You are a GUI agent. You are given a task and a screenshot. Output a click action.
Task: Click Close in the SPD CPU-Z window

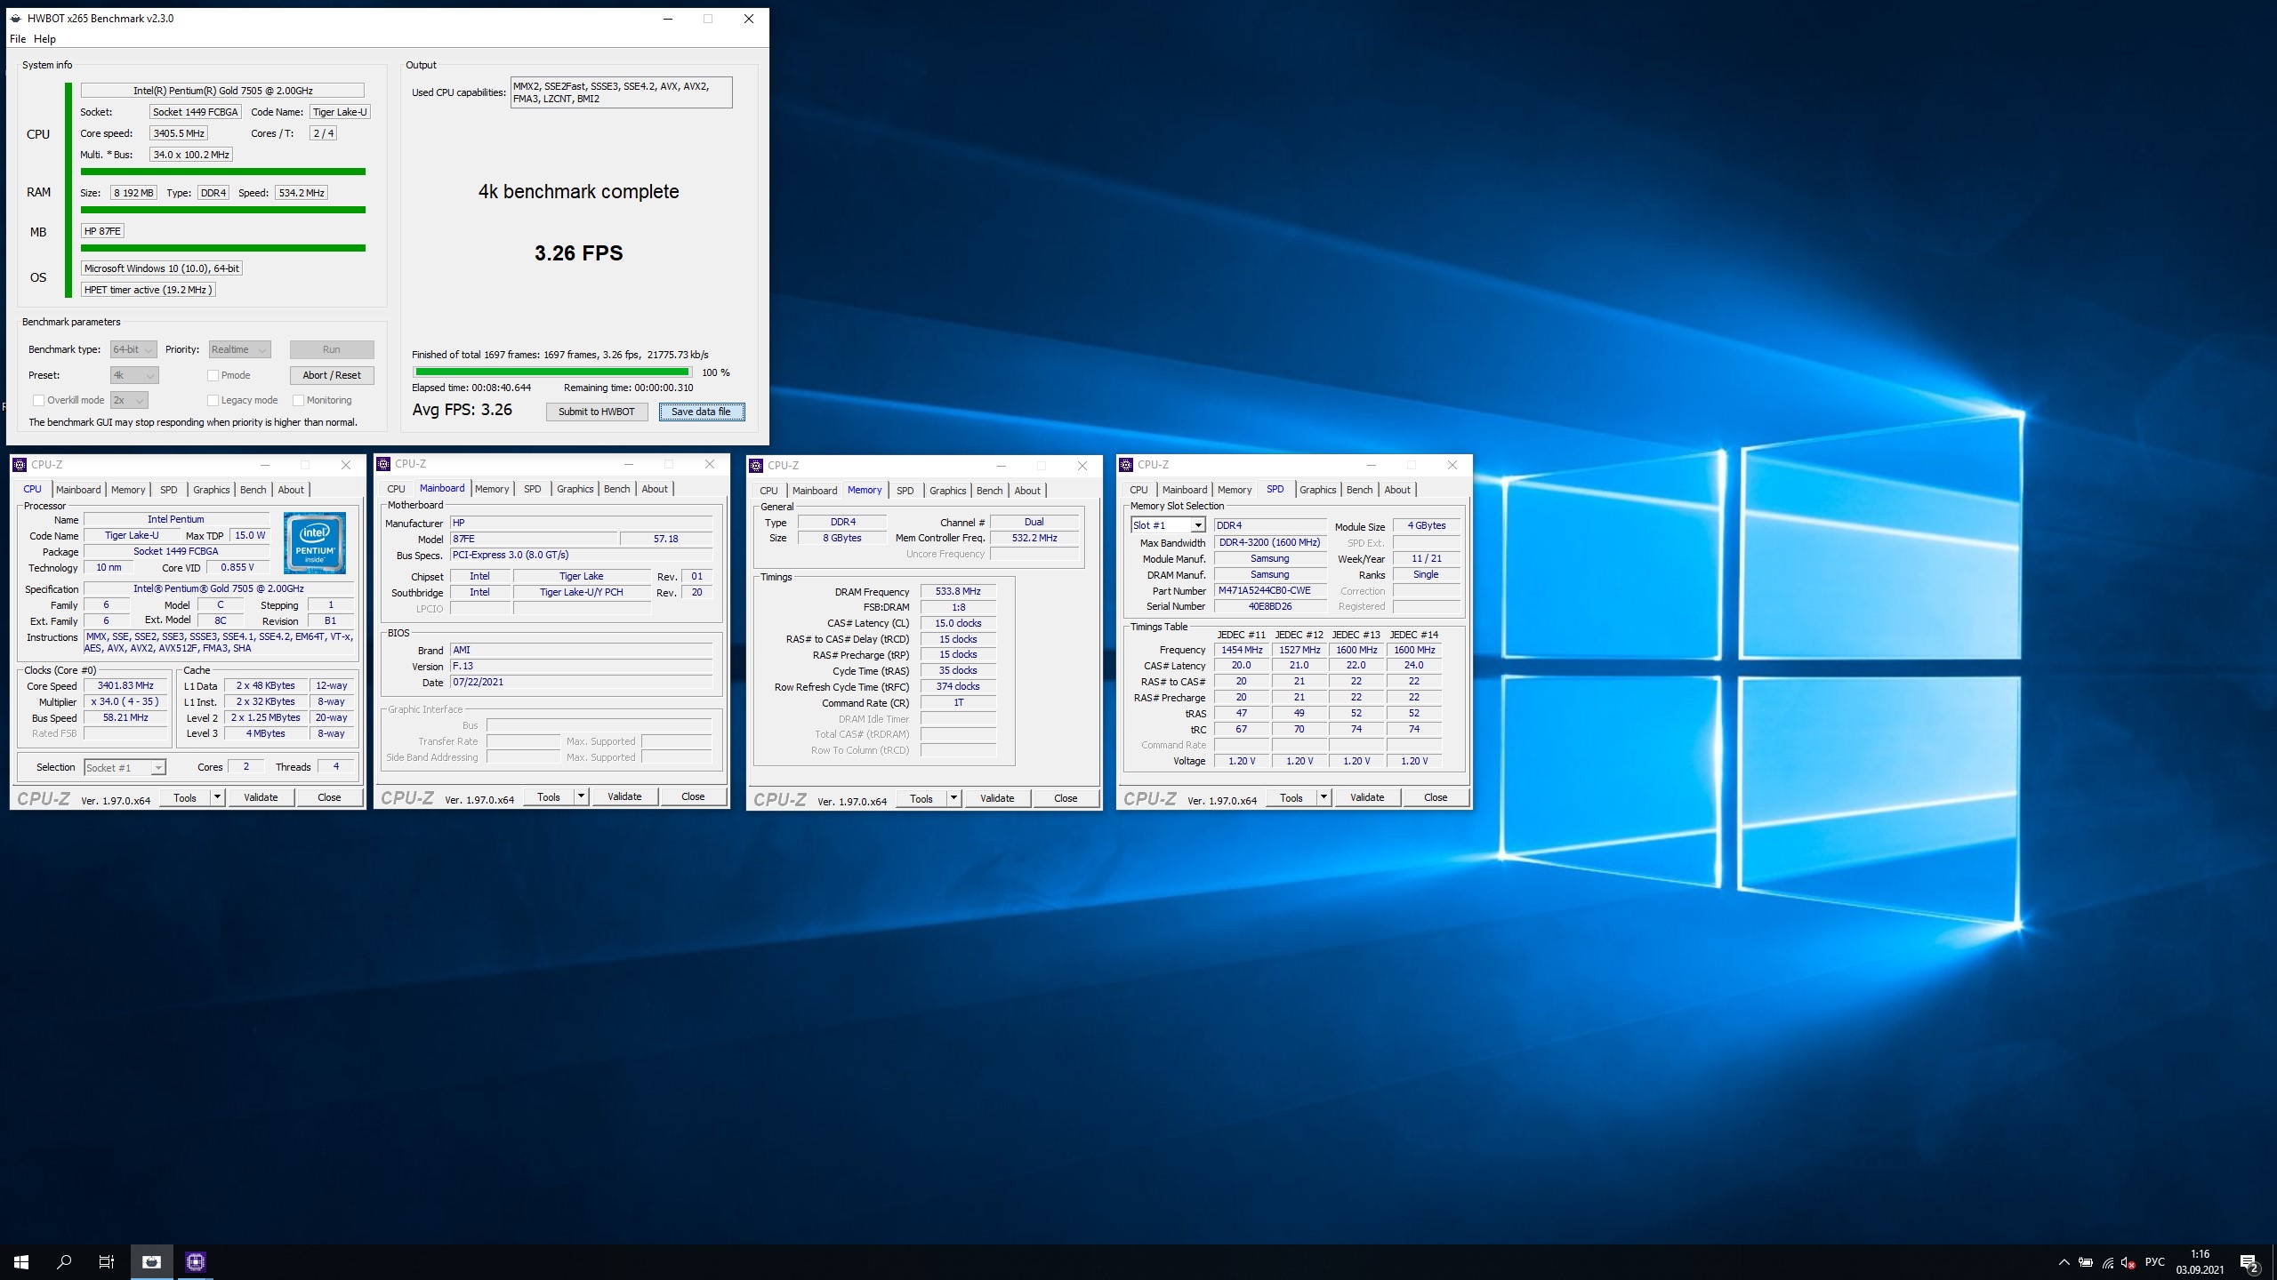coord(1436,797)
